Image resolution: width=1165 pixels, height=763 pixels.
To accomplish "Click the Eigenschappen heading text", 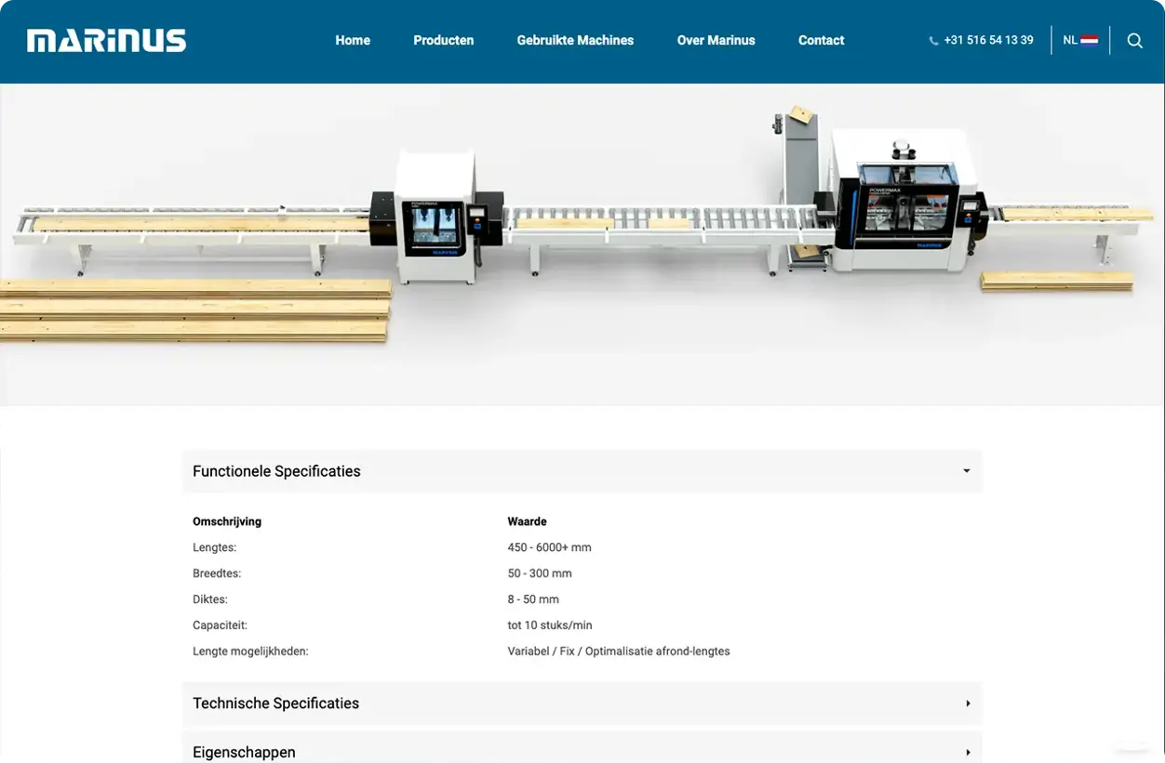I will (244, 752).
